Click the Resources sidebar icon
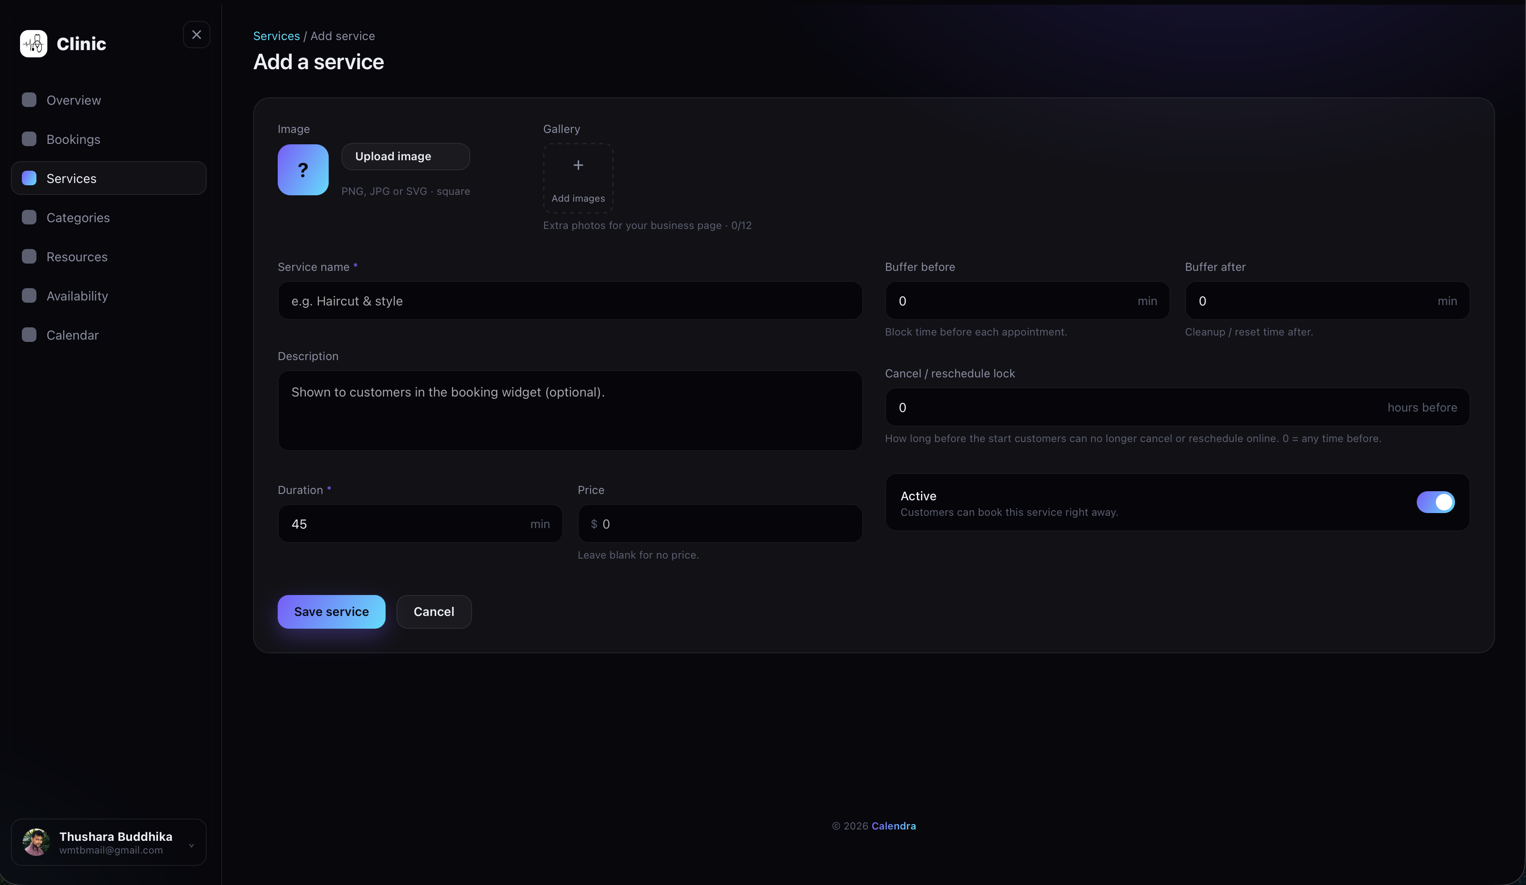This screenshot has height=885, width=1526. [29, 256]
